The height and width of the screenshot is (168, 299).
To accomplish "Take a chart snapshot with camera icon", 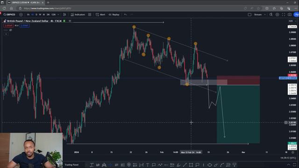I will click(x=290, y=14).
